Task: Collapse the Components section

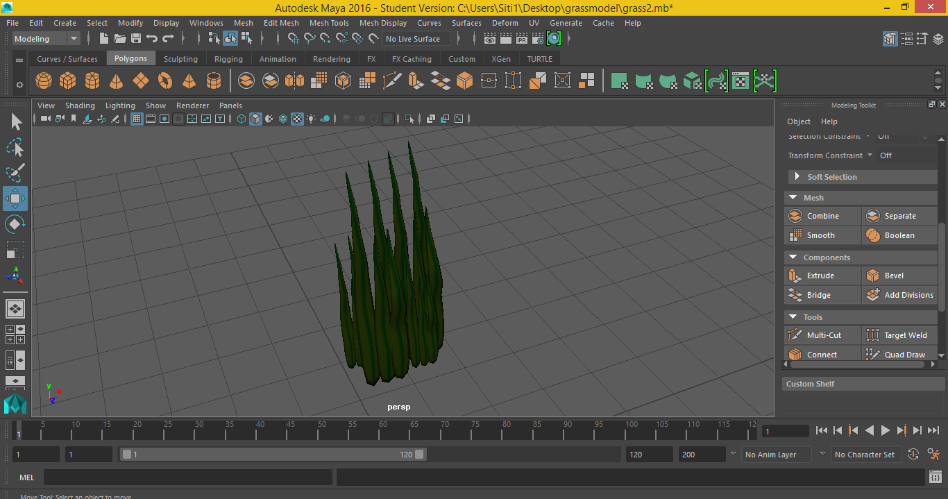Action: 793,257
